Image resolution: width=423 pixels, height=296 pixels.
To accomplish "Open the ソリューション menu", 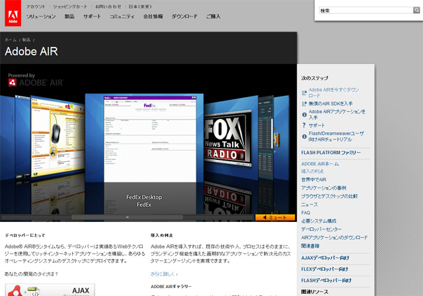I will pyautogui.click(x=41, y=17).
